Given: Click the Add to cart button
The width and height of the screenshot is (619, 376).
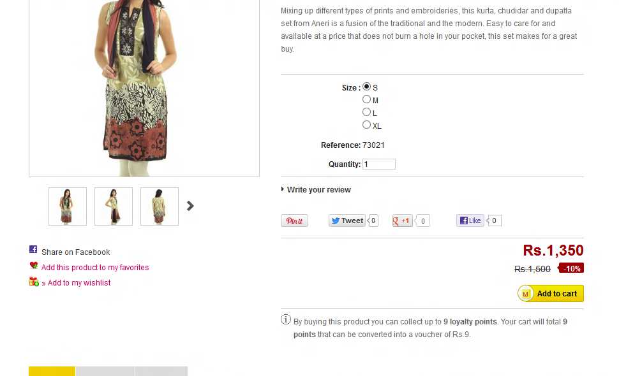Looking at the screenshot, I should point(550,293).
